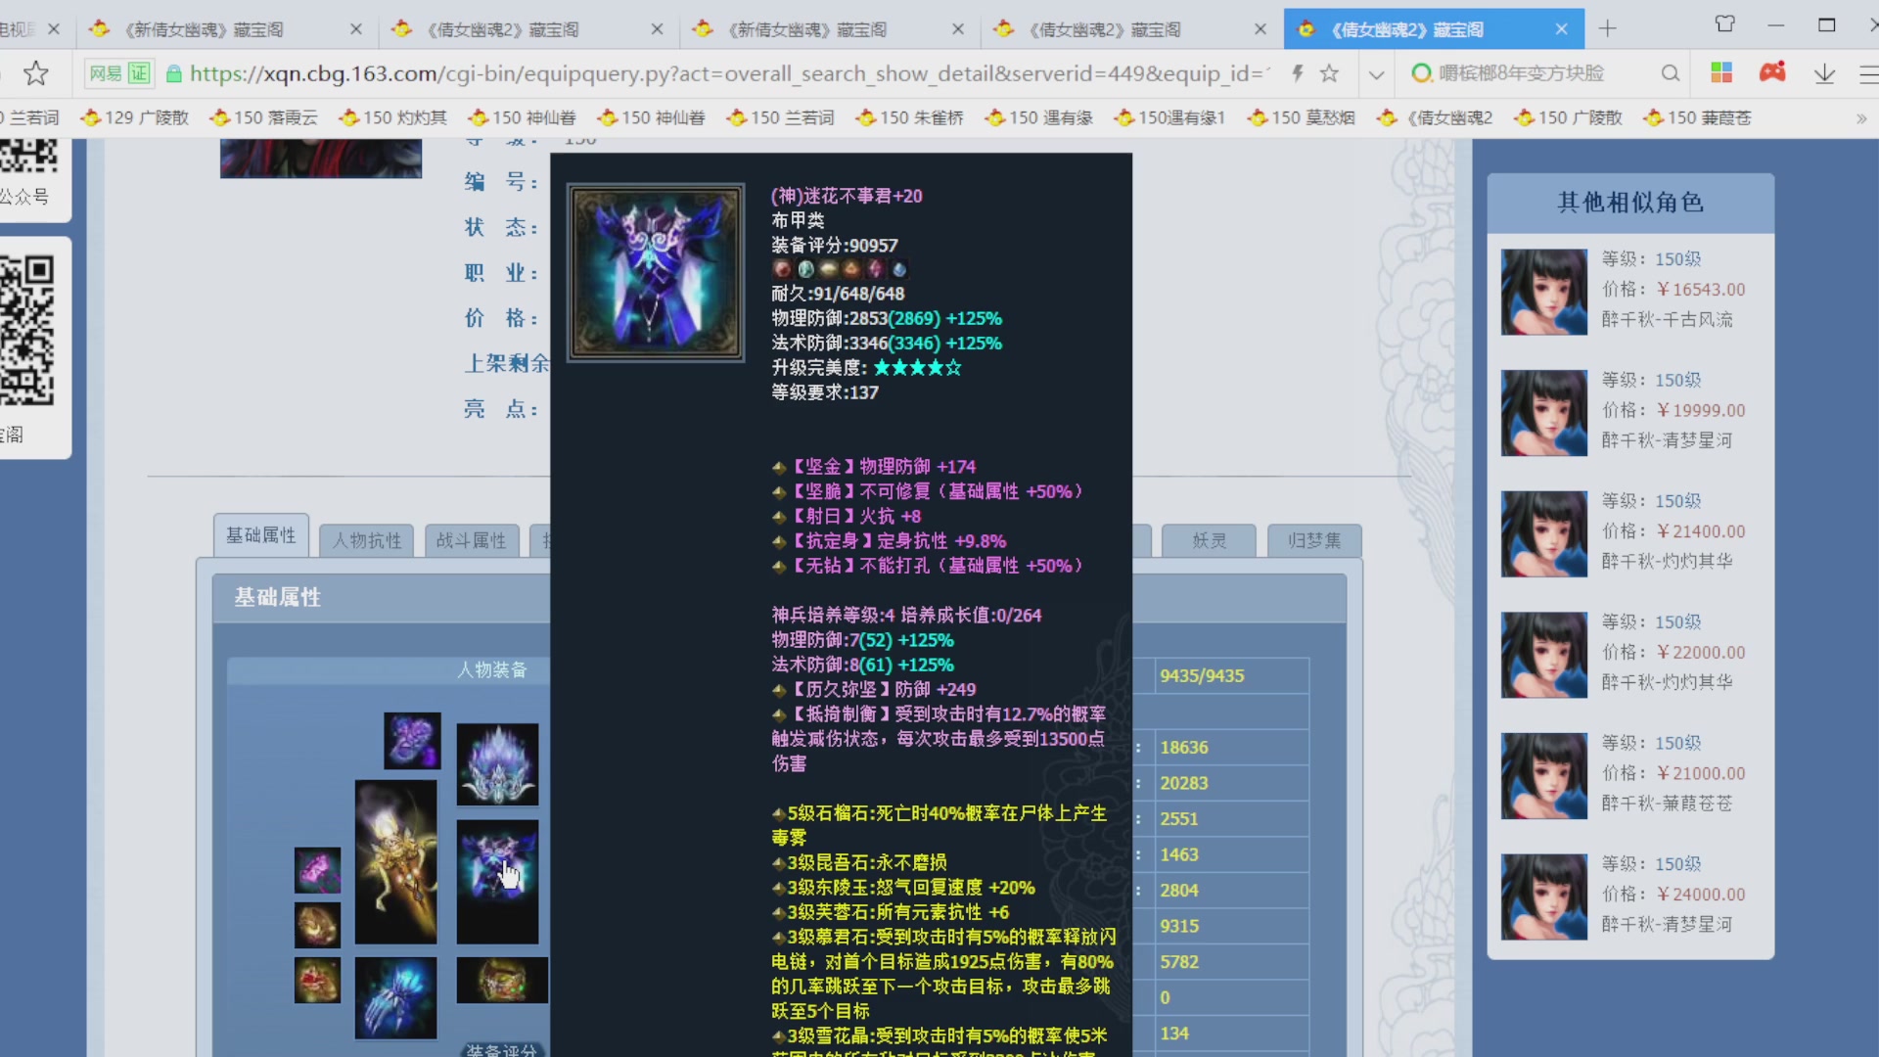Click the 装备评分:90957 line in tooltip
The height and width of the screenshot is (1057, 1879).
[834, 245]
